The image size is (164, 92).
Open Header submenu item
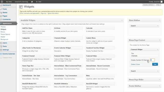click(x=3, y=37)
